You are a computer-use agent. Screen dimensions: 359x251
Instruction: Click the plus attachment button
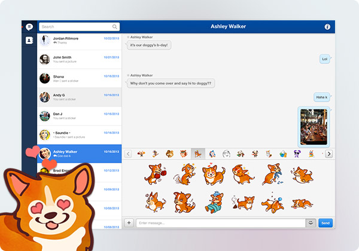[x=129, y=223]
